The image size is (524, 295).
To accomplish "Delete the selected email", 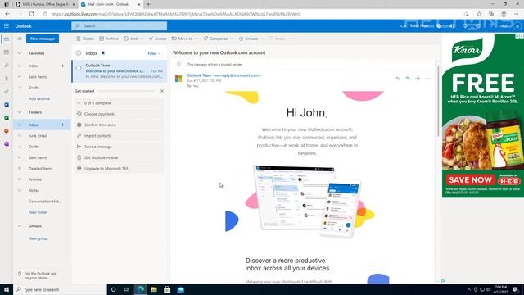I will pyautogui.click(x=85, y=39).
